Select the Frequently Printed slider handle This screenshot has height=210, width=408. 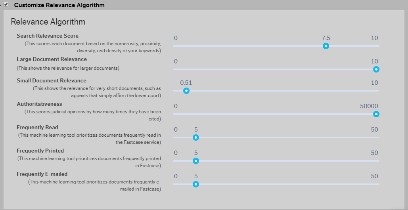tap(196, 161)
